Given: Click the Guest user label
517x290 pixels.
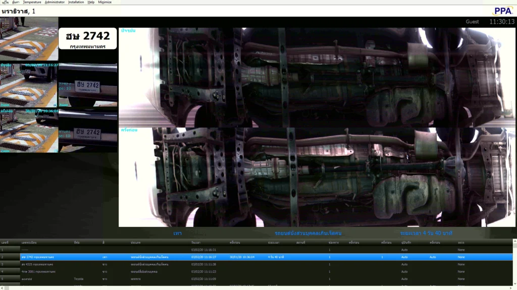Looking at the screenshot, I should 472,22.
